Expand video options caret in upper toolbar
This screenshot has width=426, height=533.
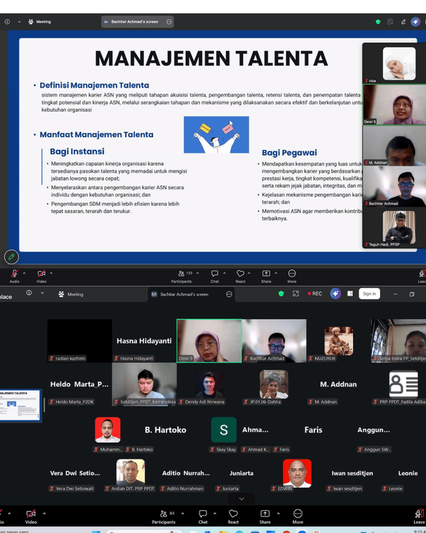point(51,273)
